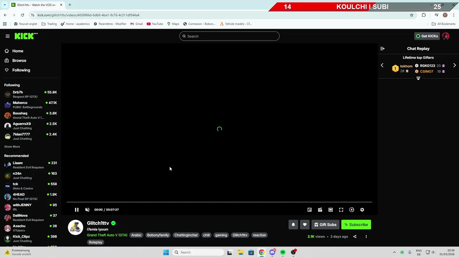Open Windows Start menu
459x258 pixels.
(166, 252)
